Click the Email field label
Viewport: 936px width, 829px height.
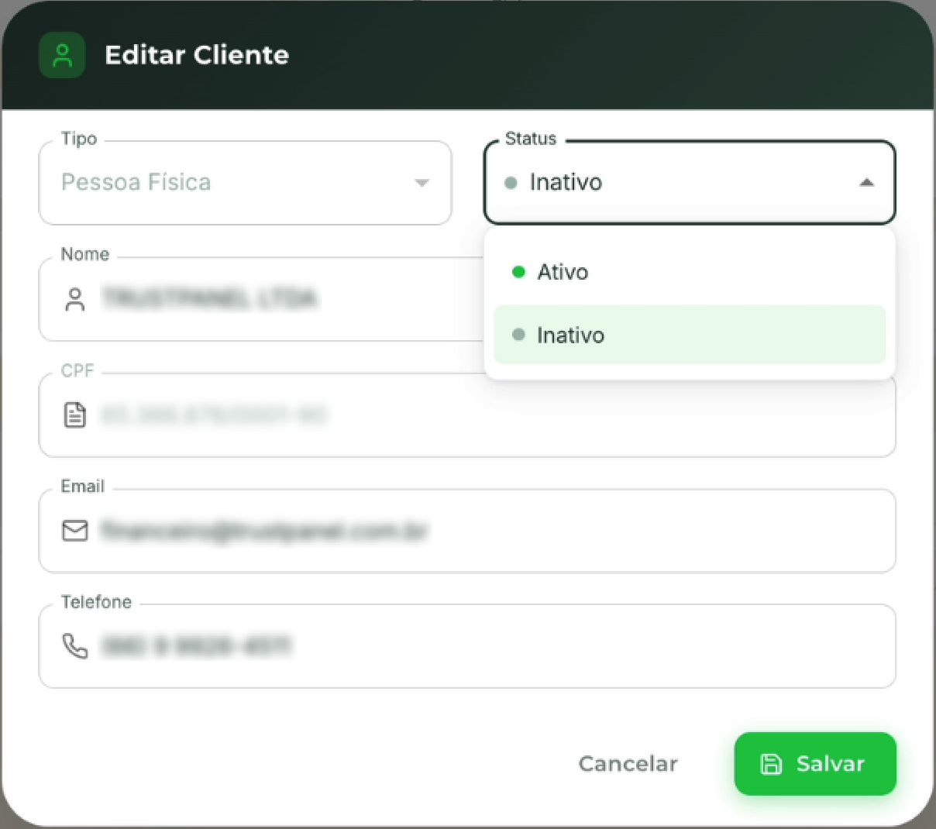[x=83, y=487]
